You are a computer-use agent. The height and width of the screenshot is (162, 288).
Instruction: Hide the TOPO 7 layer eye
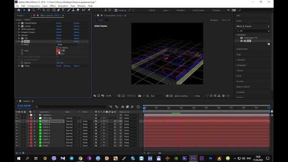[17, 121]
